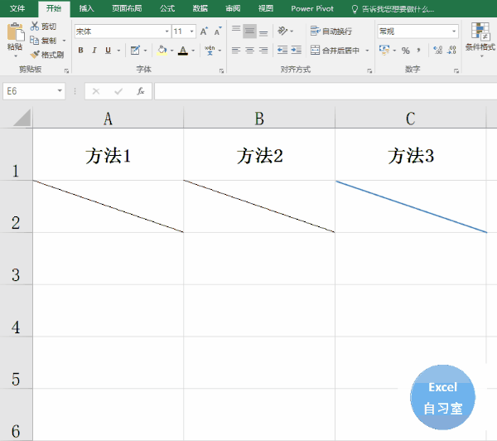The image size is (497, 441).
Task: Open the clipboard group dialog launcher
Action: tap(66, 70)
